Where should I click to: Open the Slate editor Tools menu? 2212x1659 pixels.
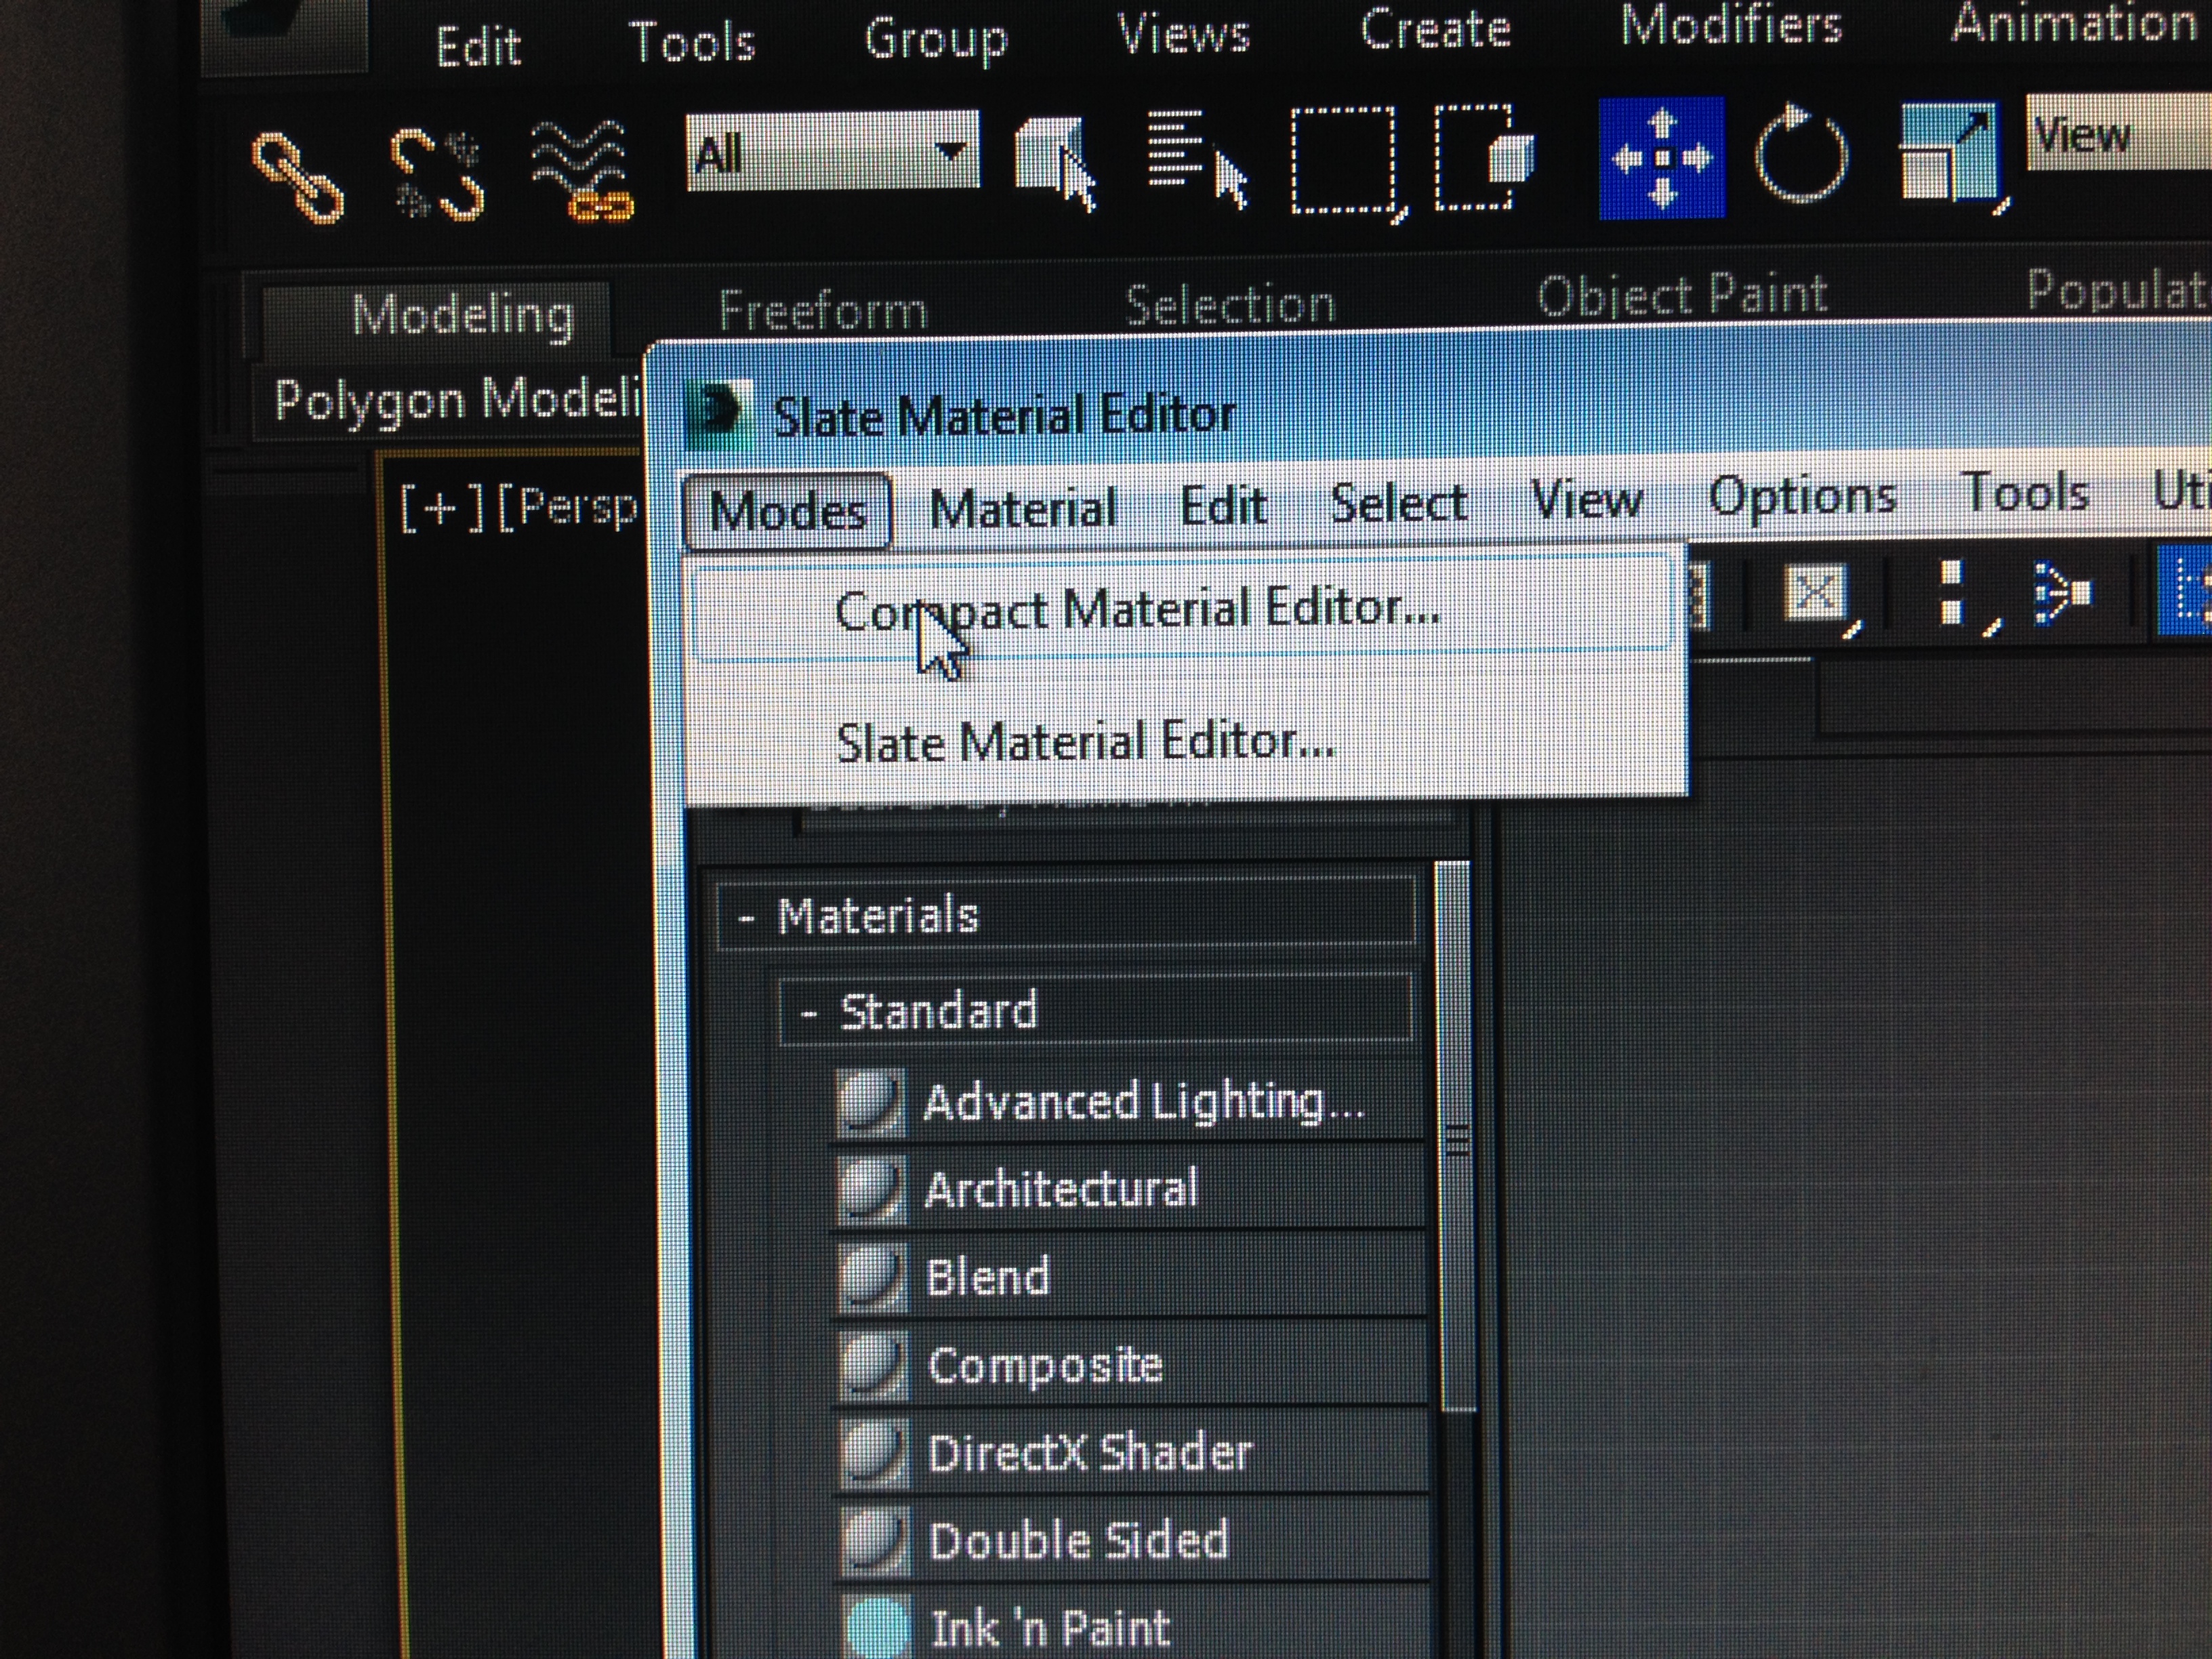coord(2026,492)
